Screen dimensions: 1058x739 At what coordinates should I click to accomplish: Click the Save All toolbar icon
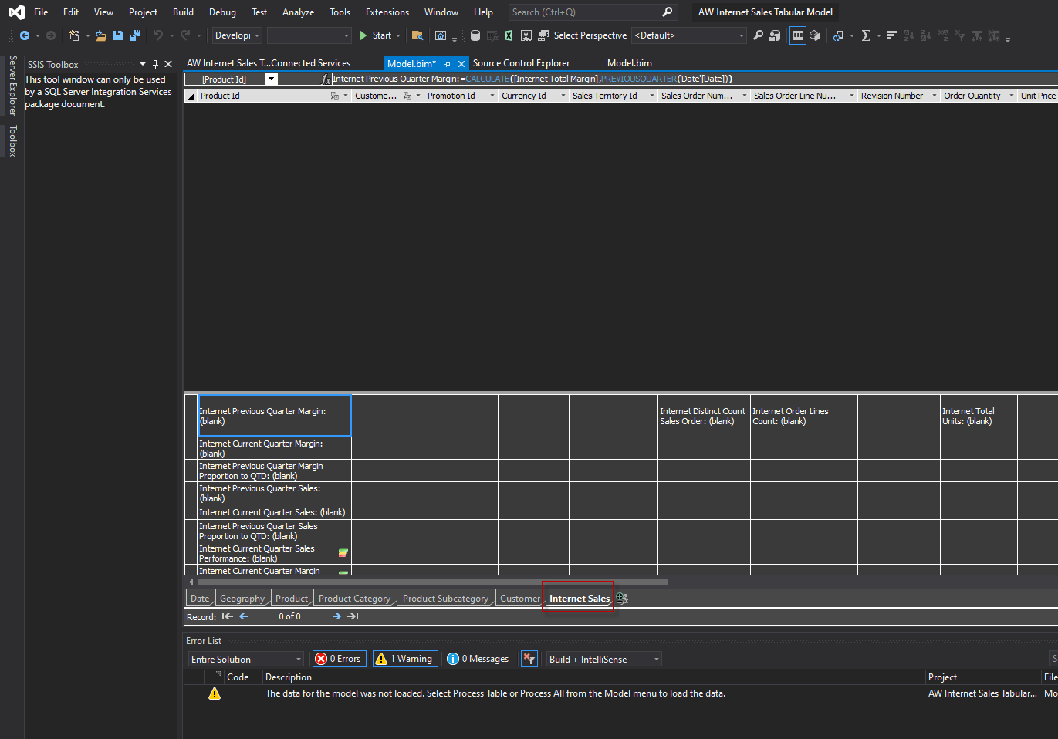click(135, 35)
